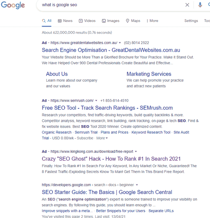The height and width of the screenshot is (218, 210).
Task: Select the Images tab
Action: click(x=110, y=21)
